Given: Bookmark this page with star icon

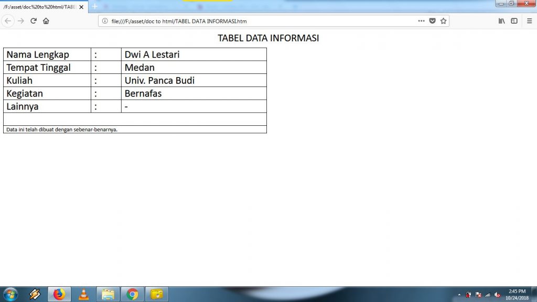Looking at the screenshot, I should pos(443,21).
